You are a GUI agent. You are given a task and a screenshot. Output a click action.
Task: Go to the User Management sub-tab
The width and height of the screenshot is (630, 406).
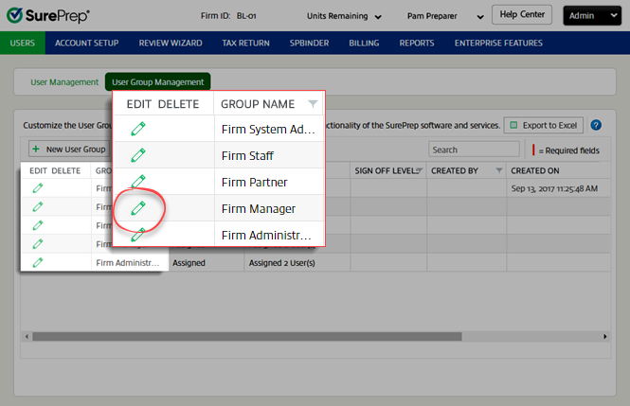pyautogui.click(x=63, y=82)
